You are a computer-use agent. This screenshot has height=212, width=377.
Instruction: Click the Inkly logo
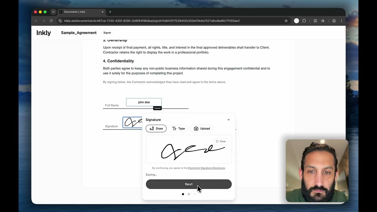pyautogui.click(x=44, y=33)
